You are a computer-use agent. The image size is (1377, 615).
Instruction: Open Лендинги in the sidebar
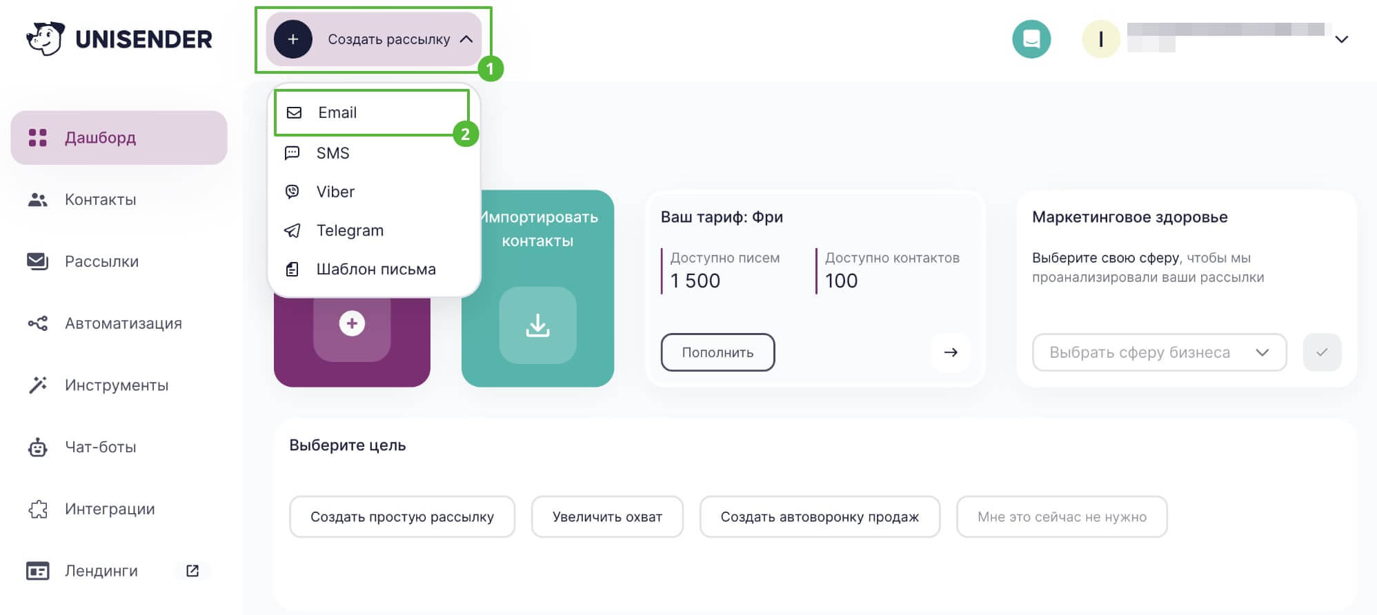pos(119,571)
